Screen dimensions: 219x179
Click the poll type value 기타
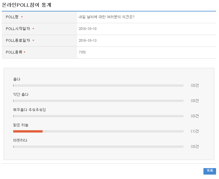pos(82,52)
